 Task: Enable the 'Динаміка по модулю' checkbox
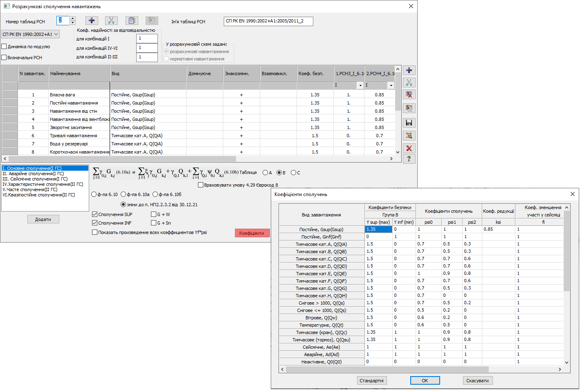pyautogui.click(x=4, y=47)
